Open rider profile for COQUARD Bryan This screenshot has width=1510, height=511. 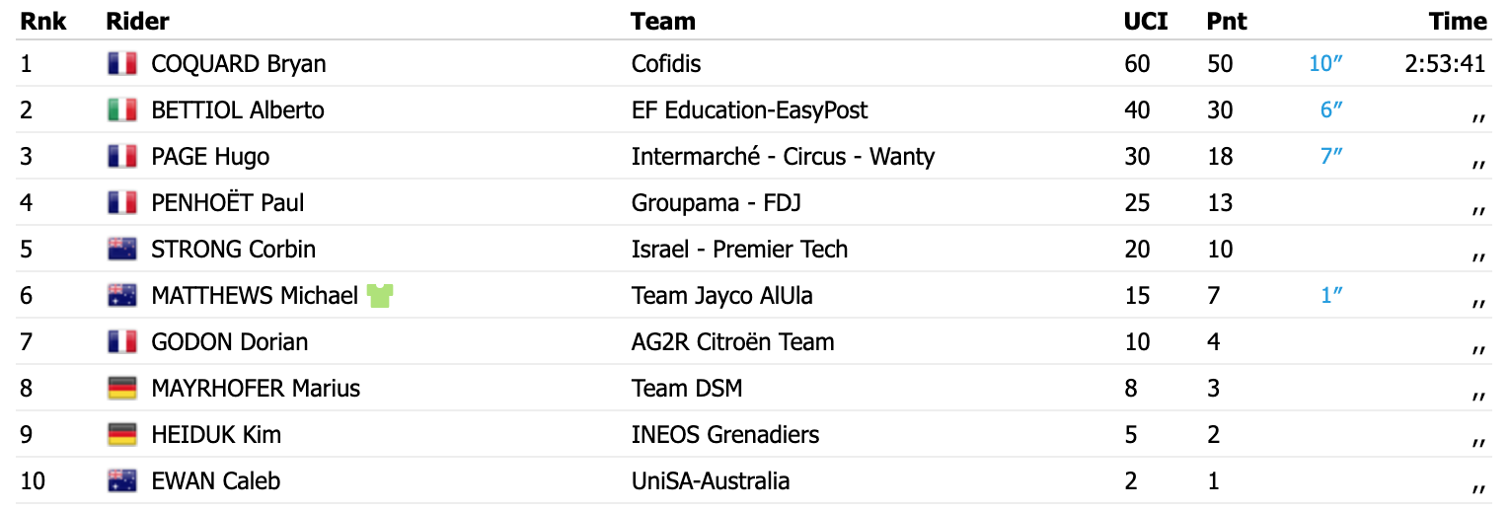(238, 64)
